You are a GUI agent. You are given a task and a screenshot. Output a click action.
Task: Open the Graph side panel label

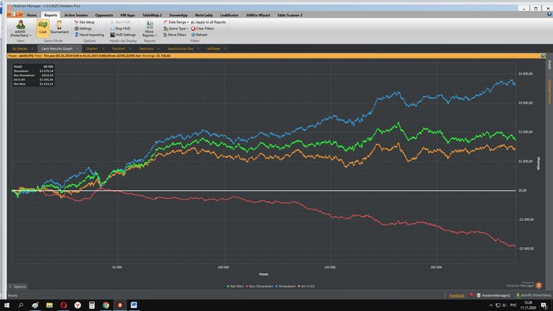tap(549, 65)
